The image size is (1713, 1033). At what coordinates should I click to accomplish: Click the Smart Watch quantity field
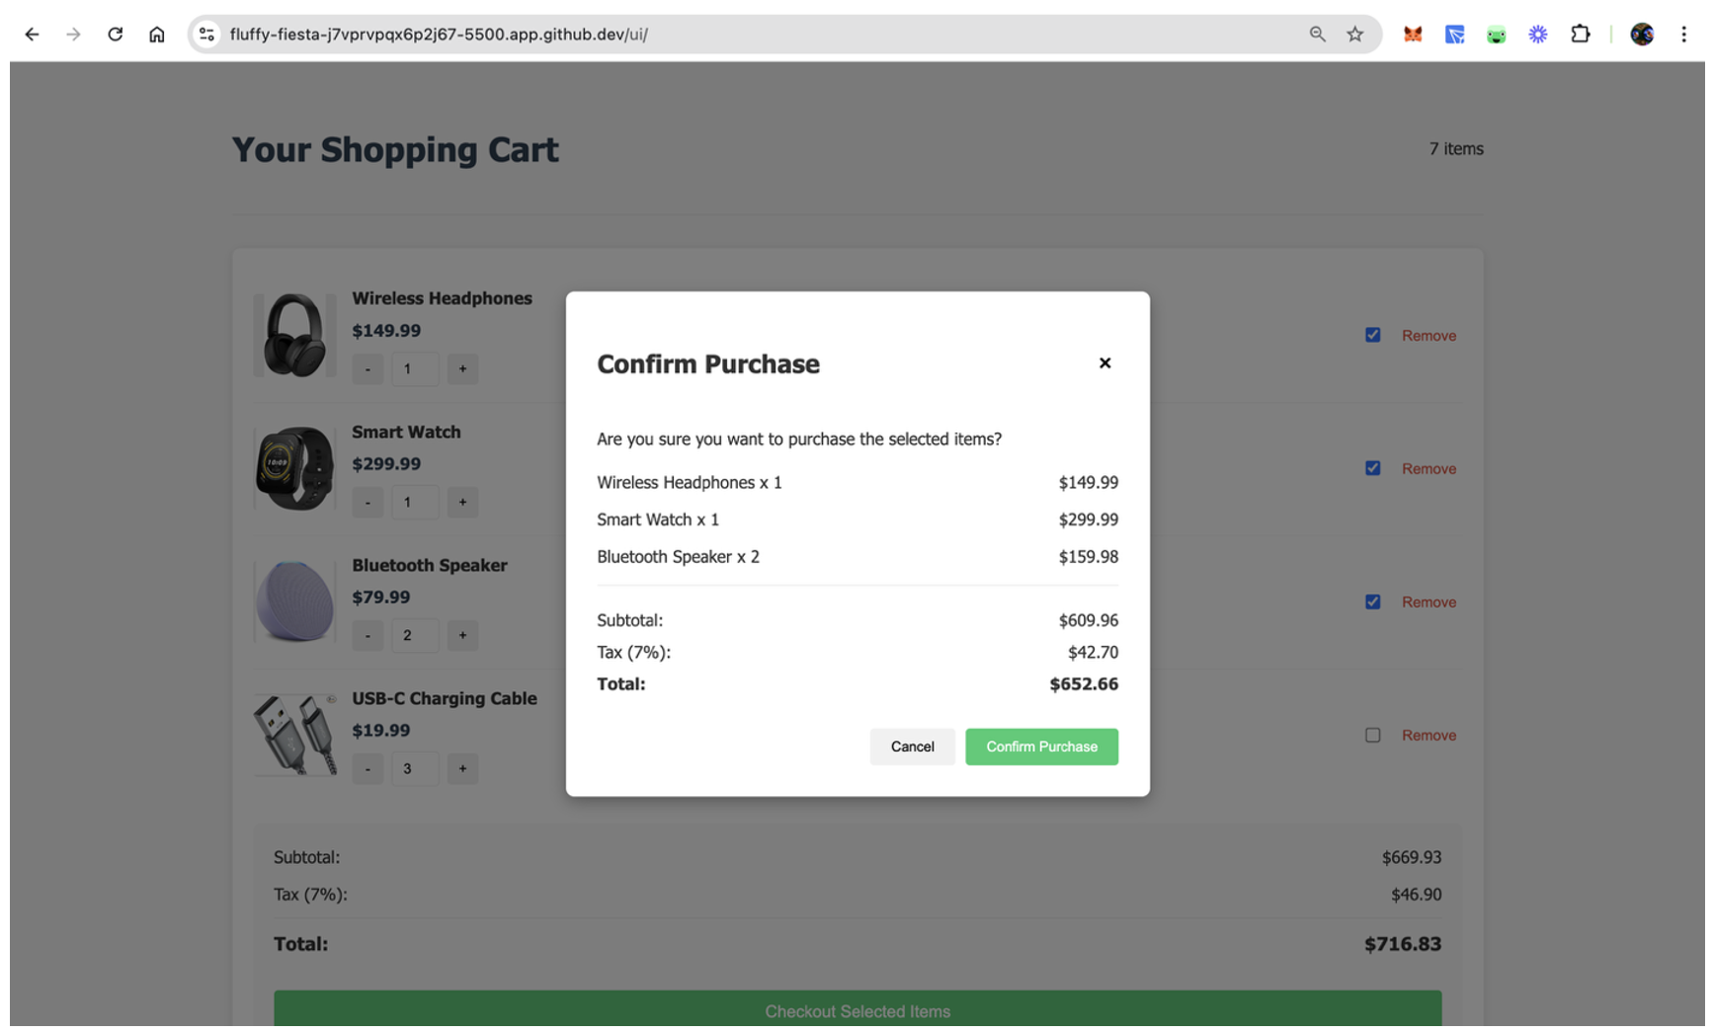[x=415, y=503]
